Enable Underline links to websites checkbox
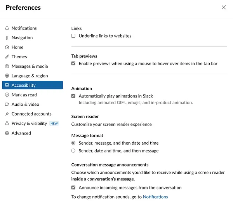The image size is (233, 201). coord(73,36)
